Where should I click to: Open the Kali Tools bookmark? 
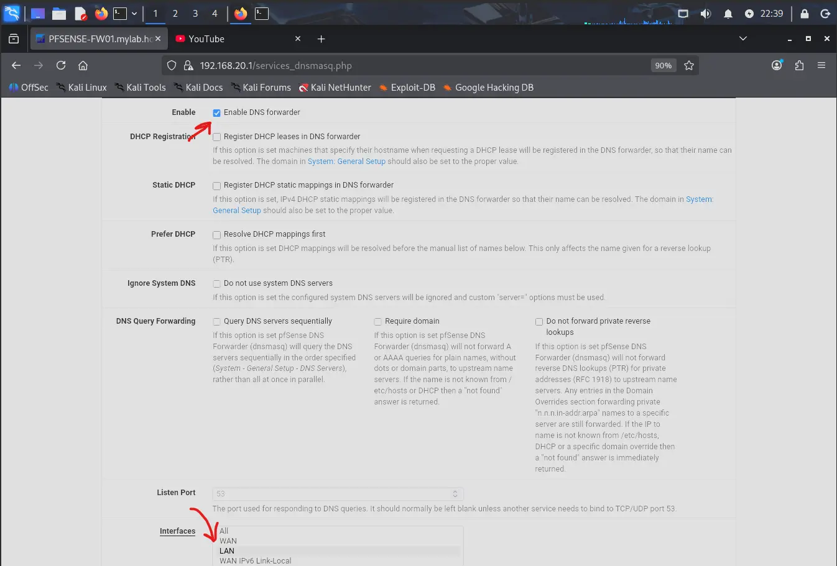[140, 88]
